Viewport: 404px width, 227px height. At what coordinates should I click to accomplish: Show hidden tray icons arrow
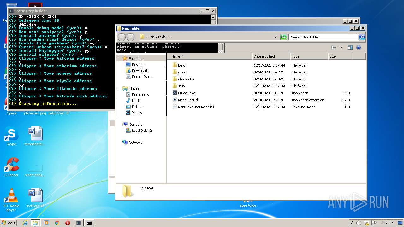[352, 223]
